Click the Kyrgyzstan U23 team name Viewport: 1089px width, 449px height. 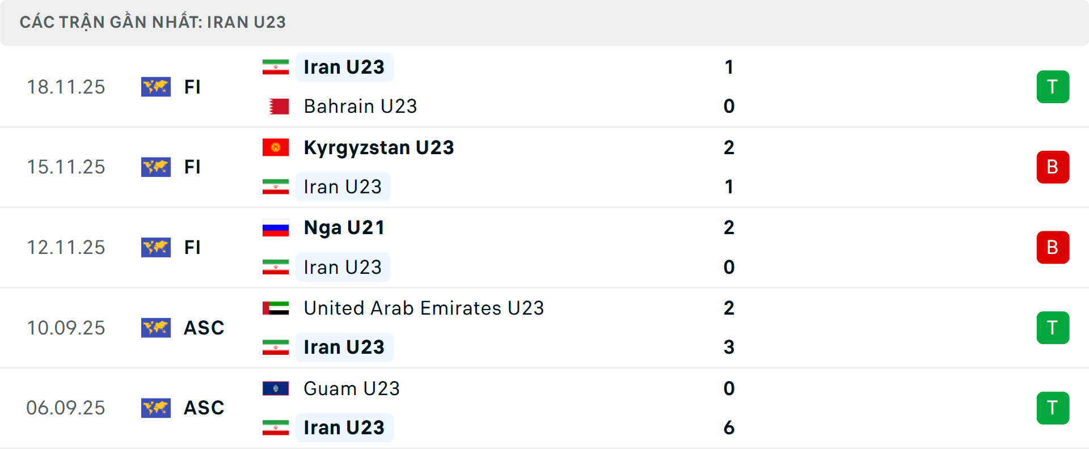(x=378, y=147)
